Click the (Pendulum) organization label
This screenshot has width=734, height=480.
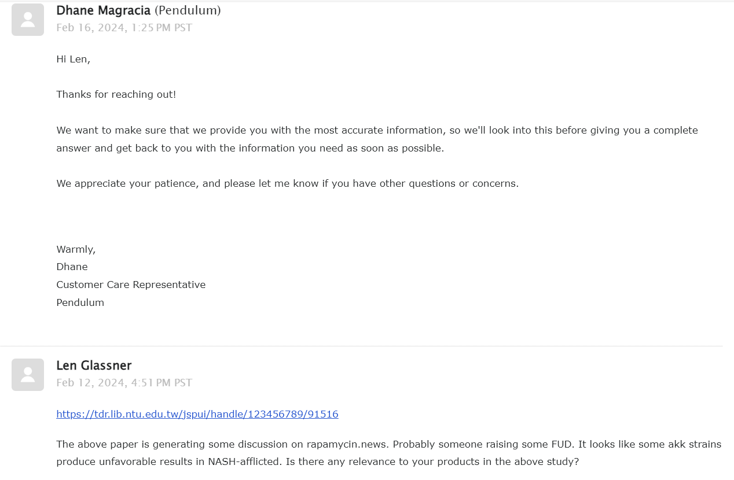click(188, 10)
